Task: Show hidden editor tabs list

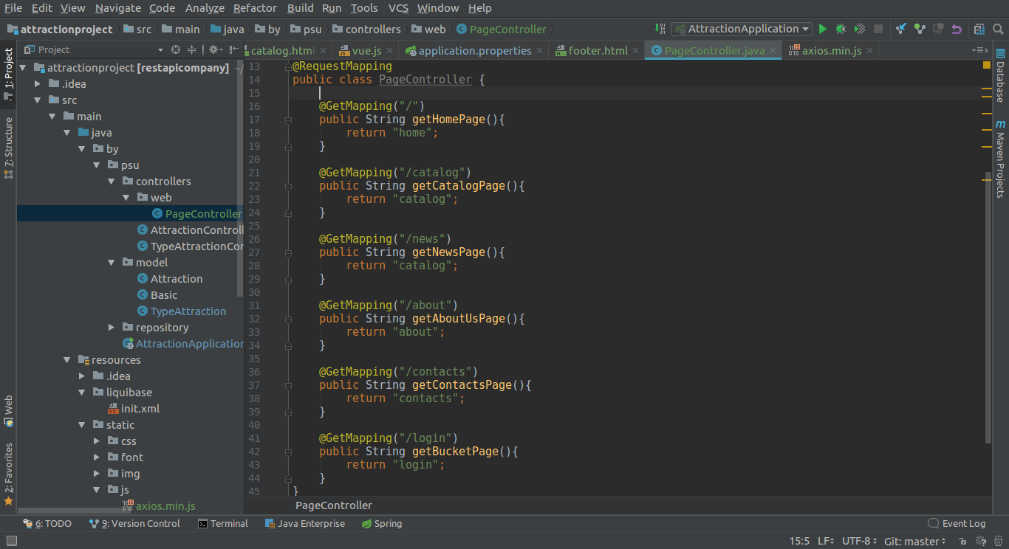Action: click(980, 50)
